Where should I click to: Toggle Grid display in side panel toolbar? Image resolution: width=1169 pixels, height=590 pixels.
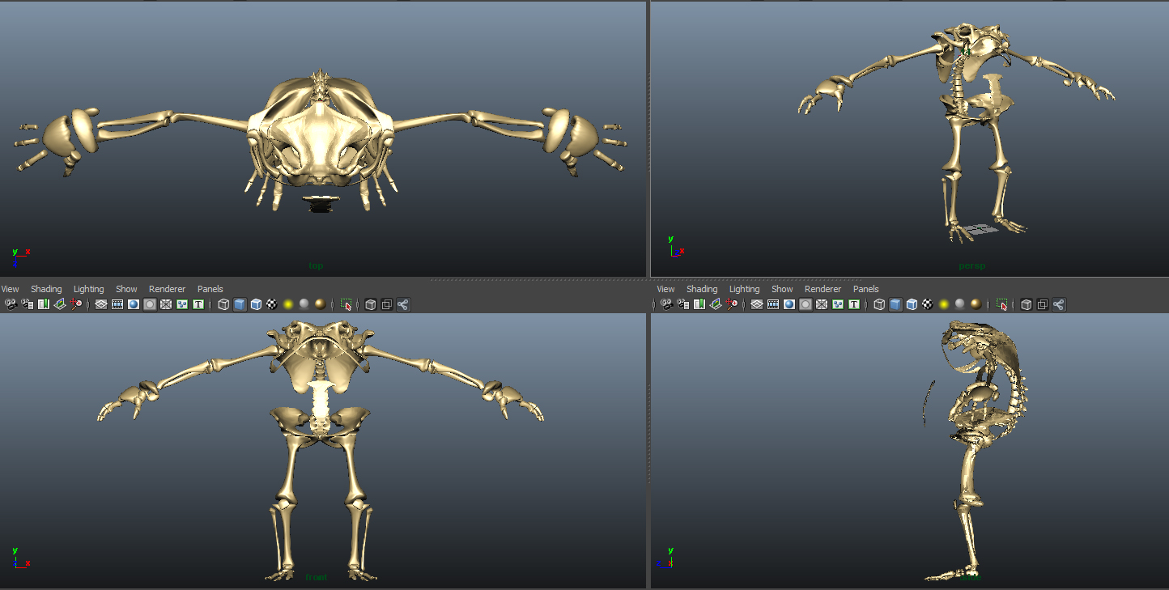click(x=757, y=304)
